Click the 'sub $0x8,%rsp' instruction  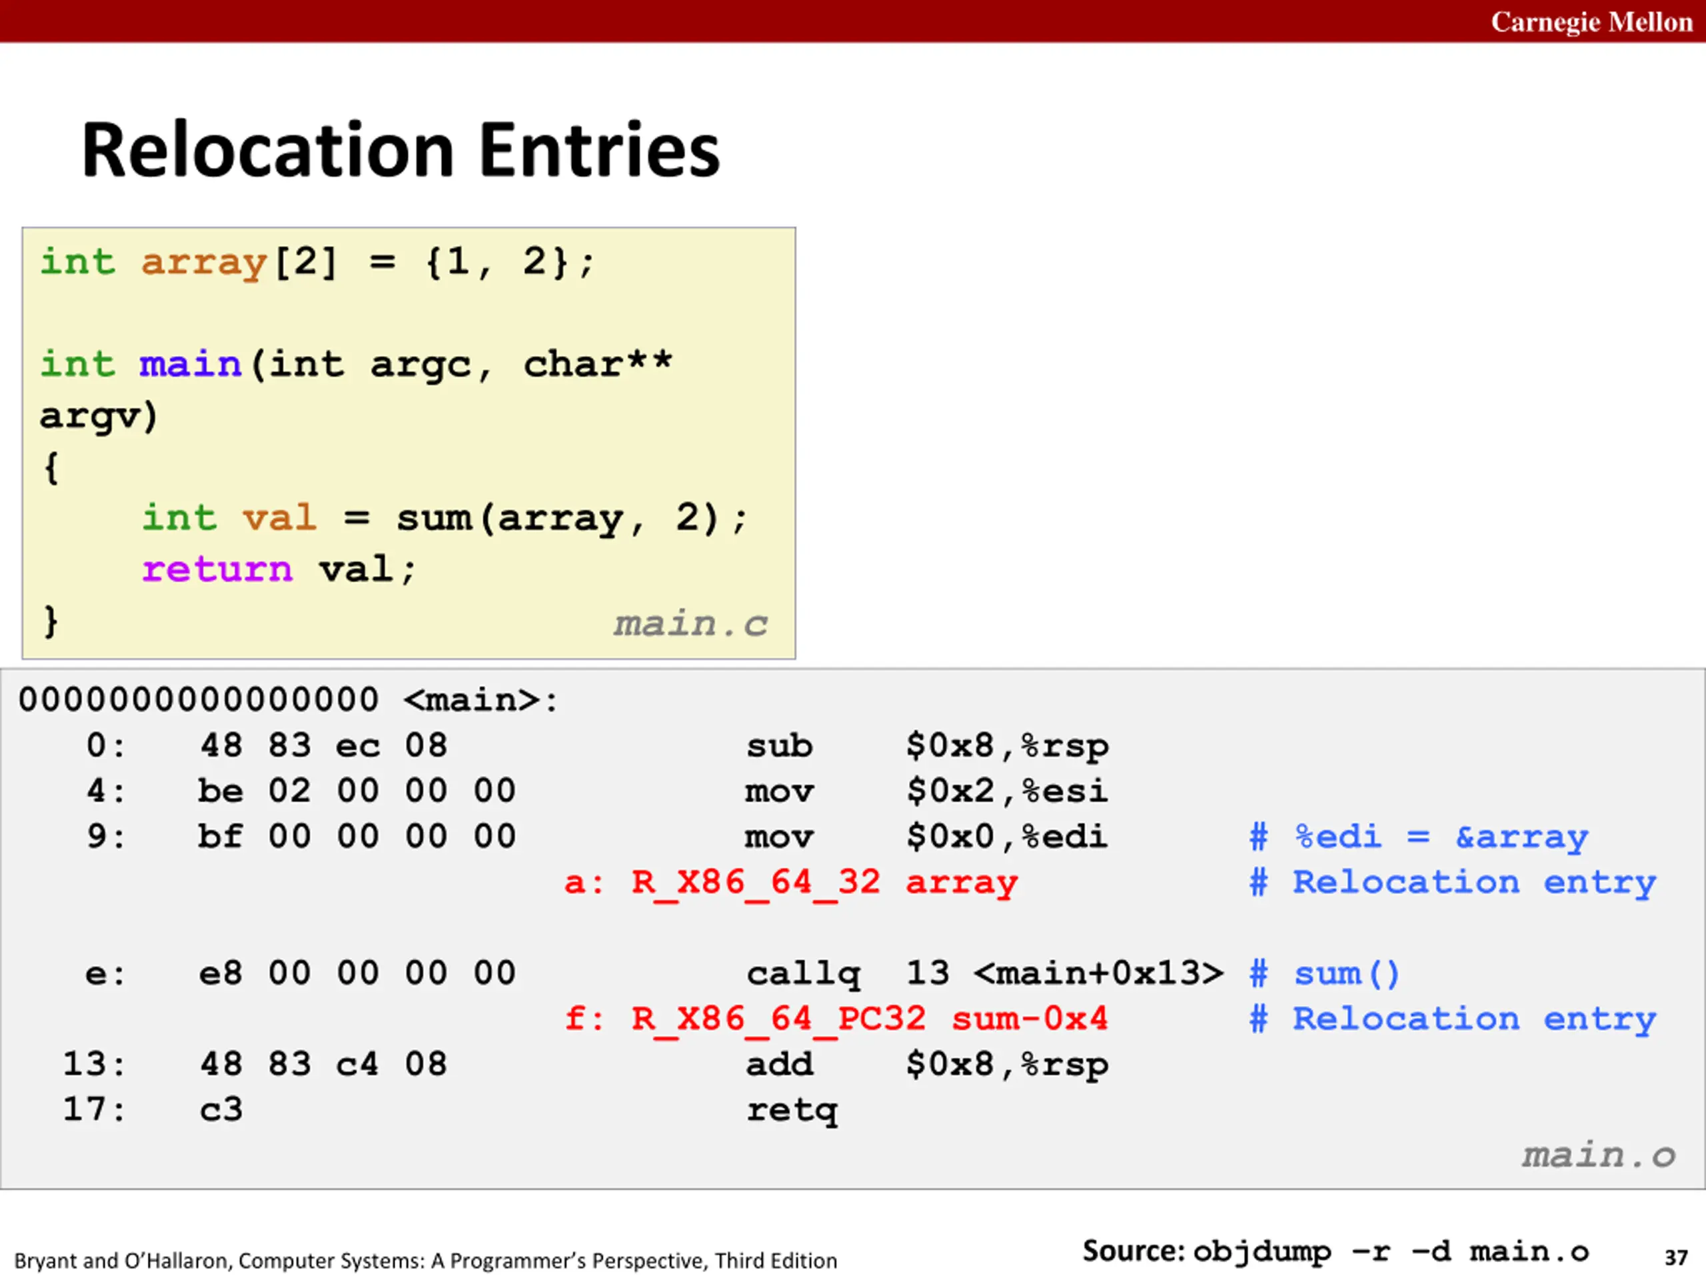927,746
